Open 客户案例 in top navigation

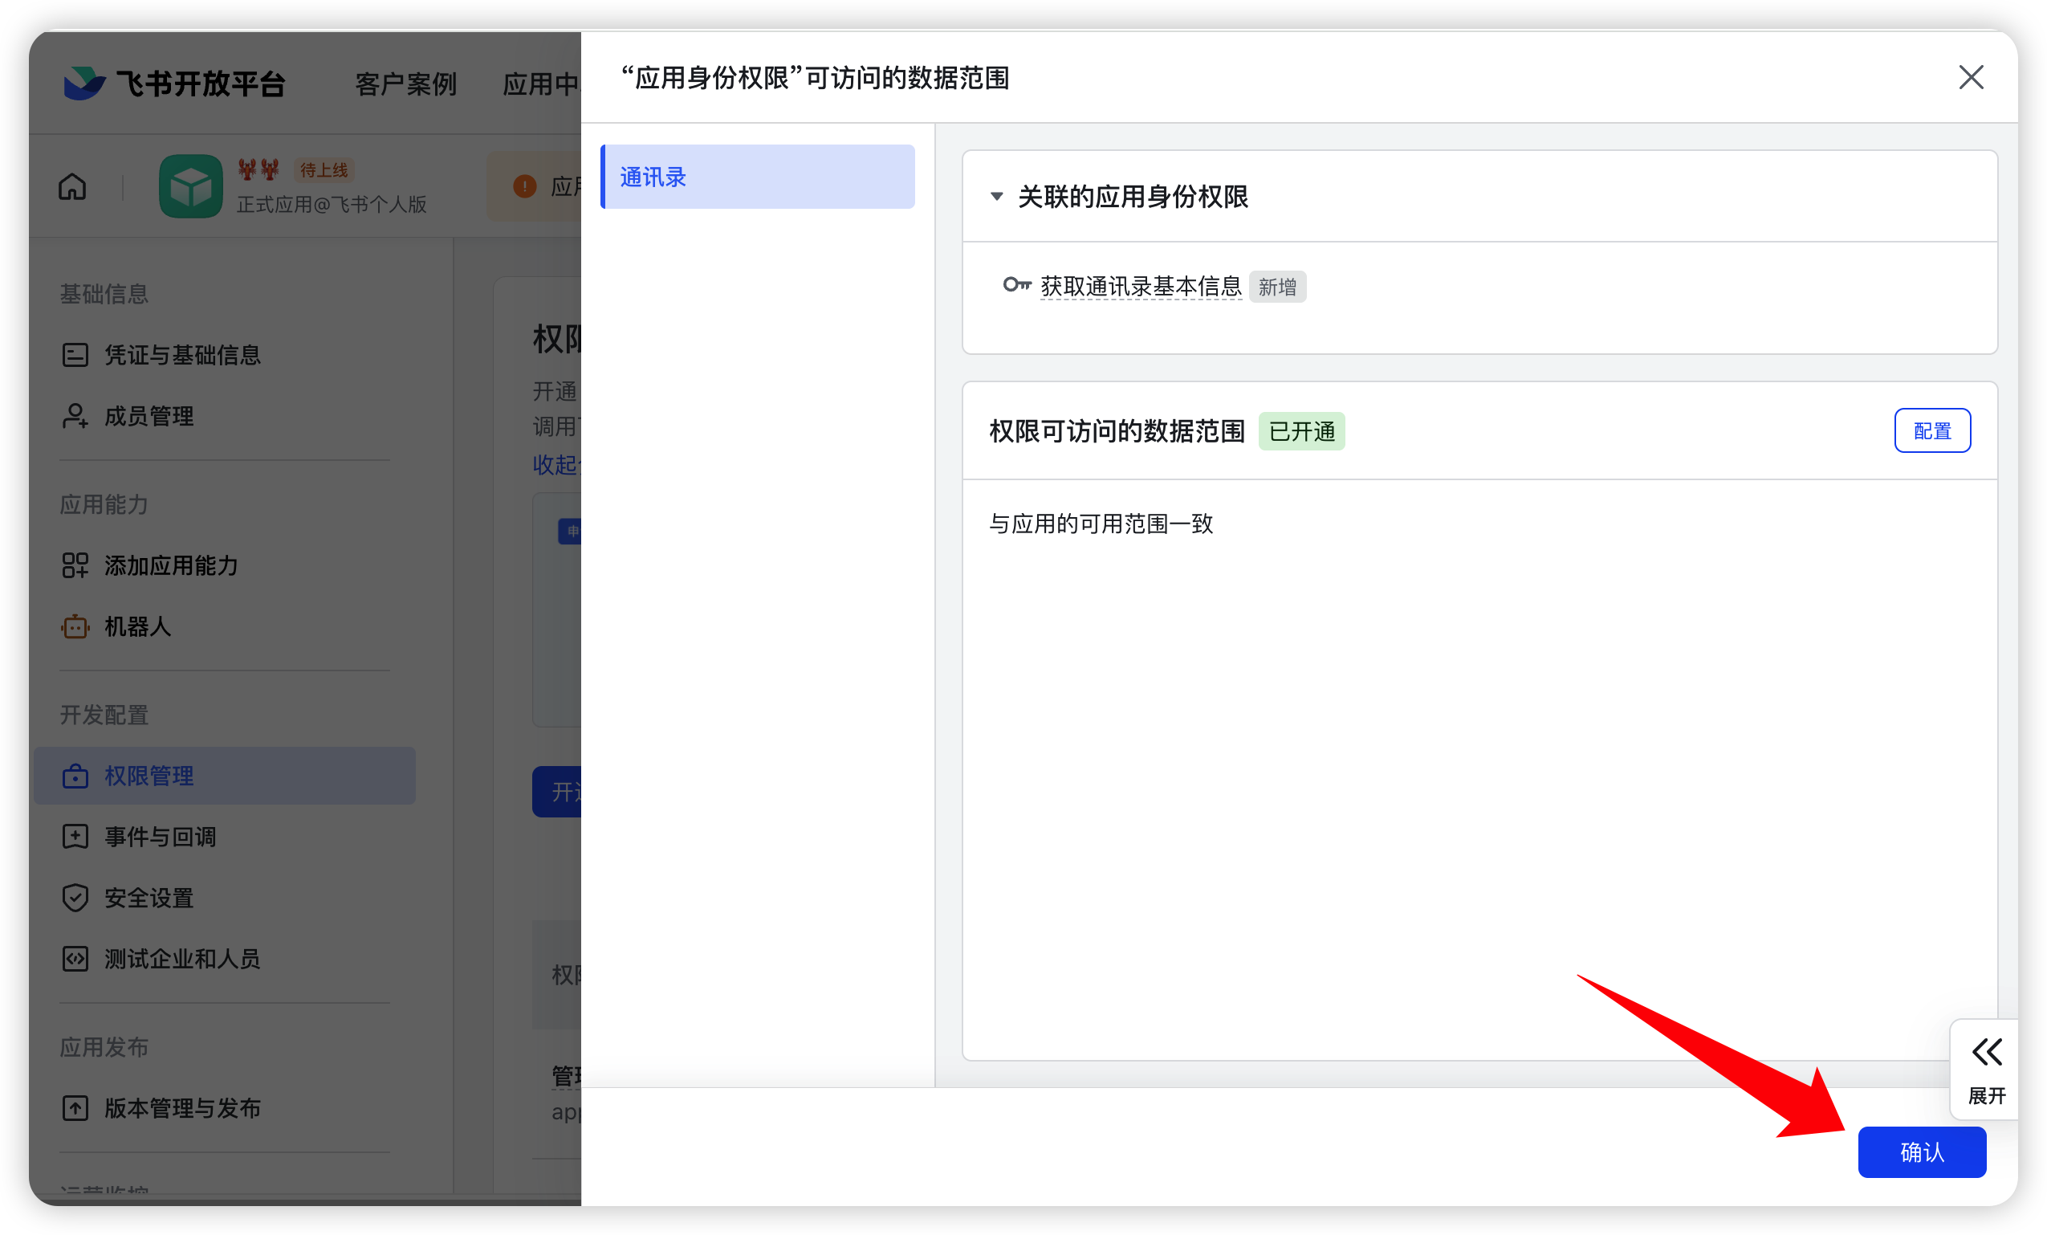tap(405, 83)
